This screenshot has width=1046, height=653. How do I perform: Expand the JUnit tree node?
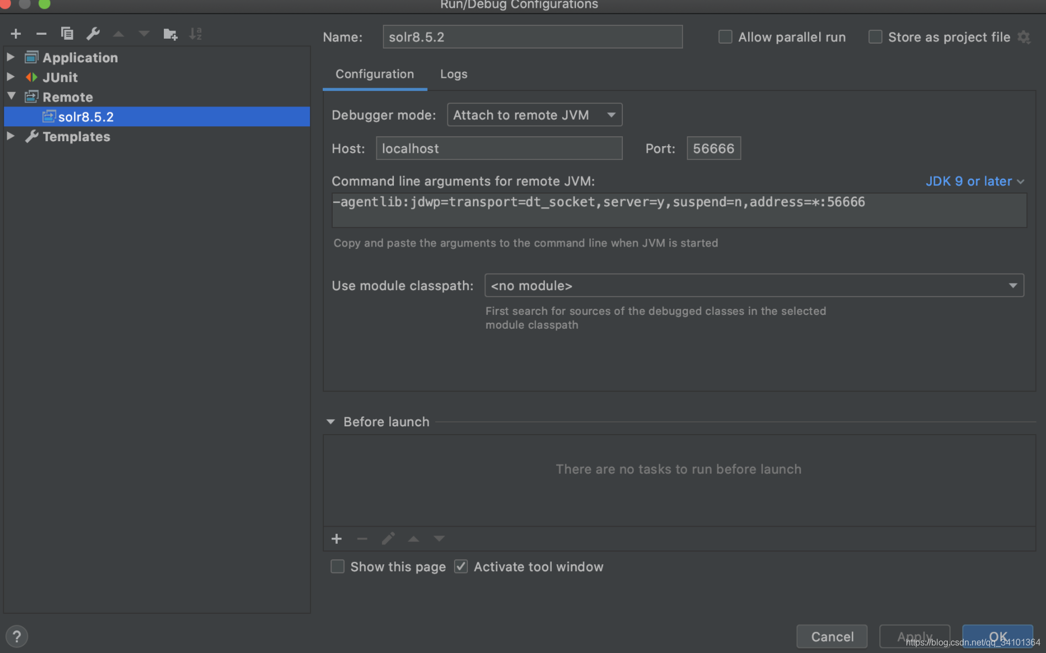tap(10, 77)
